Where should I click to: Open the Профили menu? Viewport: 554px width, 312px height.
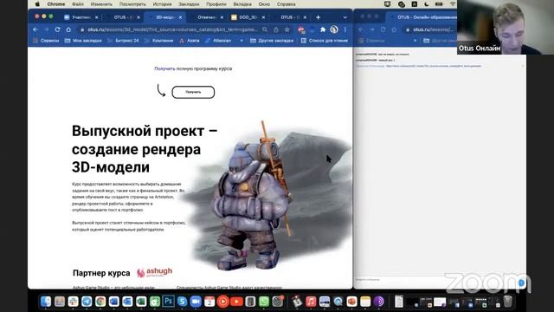click(x=216, y=4)
